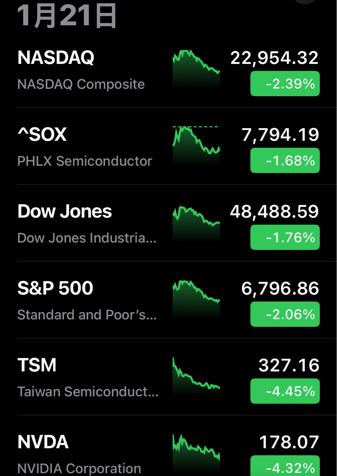Select the TSM sparkline graph

point(196,376)
